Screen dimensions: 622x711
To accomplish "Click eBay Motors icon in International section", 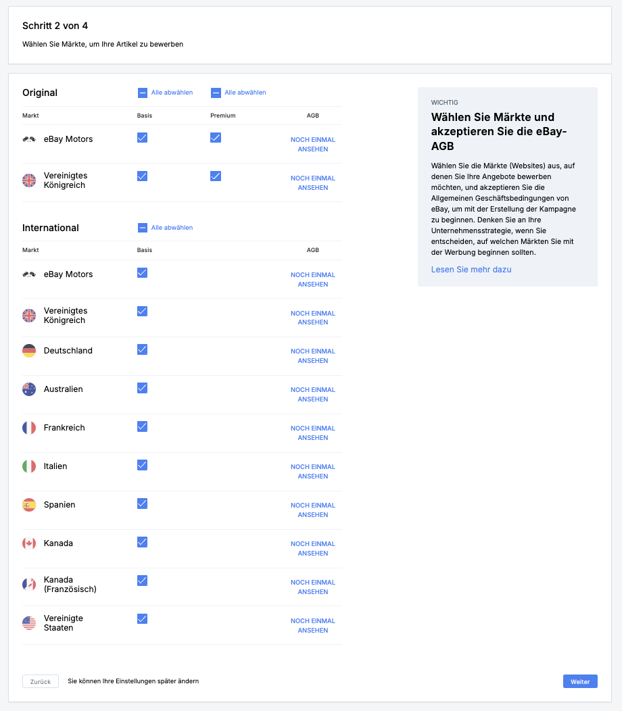I will (29, 274).
